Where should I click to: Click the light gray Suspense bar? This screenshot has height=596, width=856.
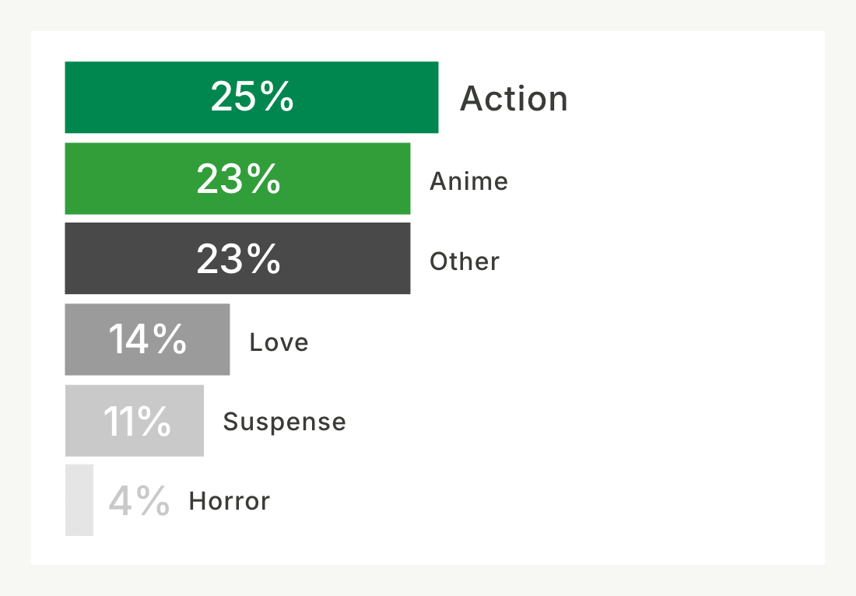pos(135,421)
